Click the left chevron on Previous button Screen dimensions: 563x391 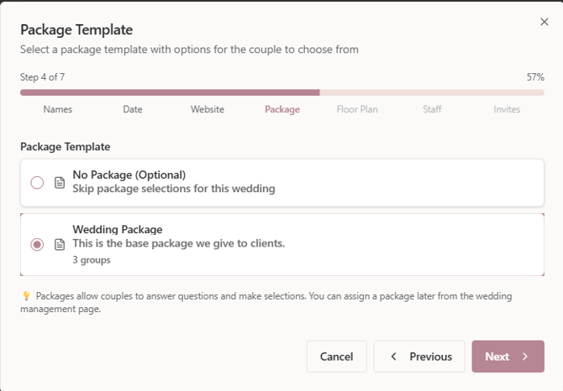click(394, 357)
